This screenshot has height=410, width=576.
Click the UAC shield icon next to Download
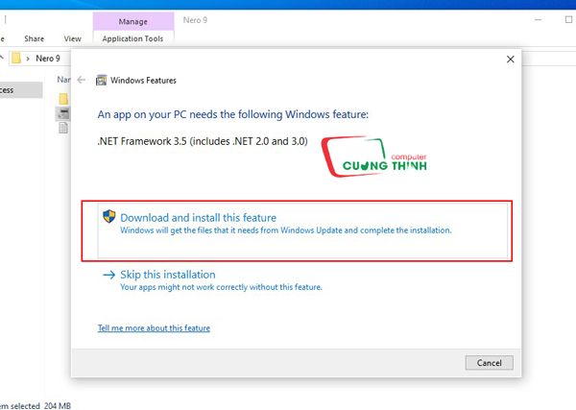(x=109, y=216)
